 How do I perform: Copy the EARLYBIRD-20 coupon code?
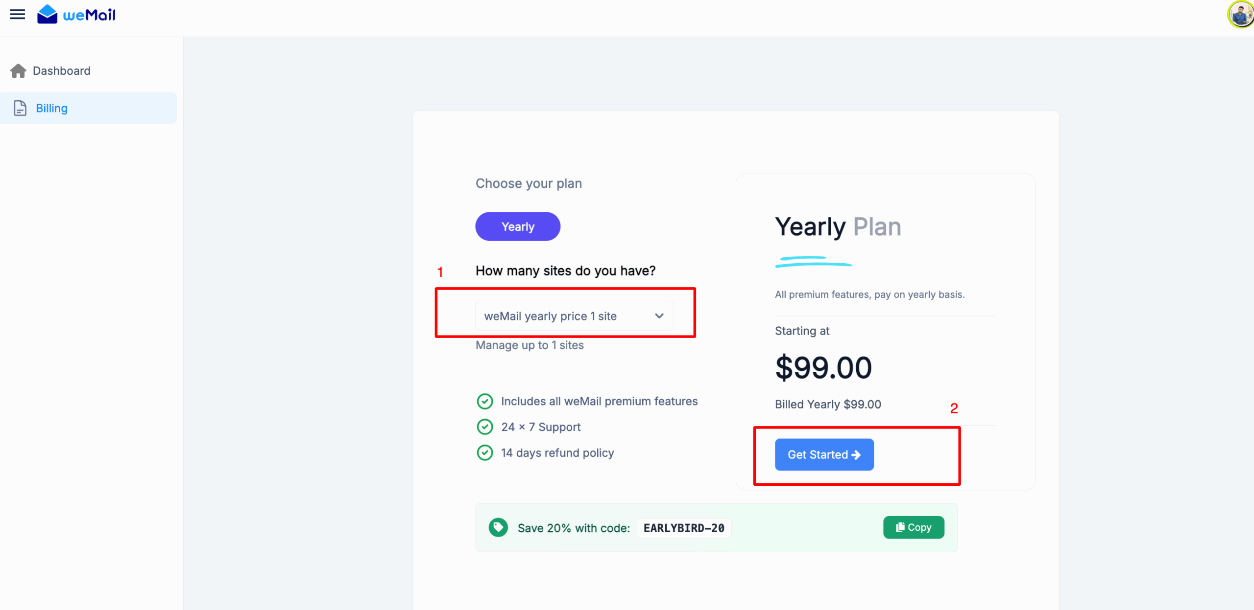pyautogui.click(x=914, y=527)
